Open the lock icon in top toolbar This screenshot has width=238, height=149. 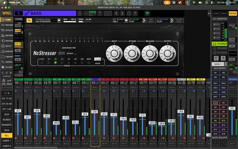[x=80, y=13]
